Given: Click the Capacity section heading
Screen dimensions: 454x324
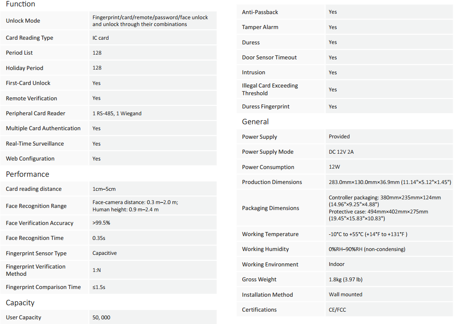Looking at the screenshot, I should (20, 303).
